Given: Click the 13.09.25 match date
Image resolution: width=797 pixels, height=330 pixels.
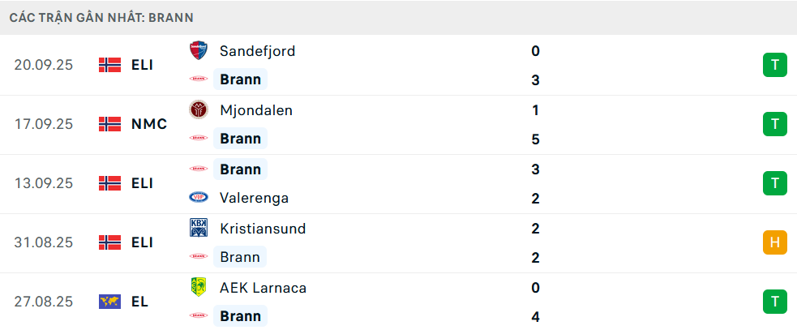Looking at the screenshot, I should click(44, 183).
